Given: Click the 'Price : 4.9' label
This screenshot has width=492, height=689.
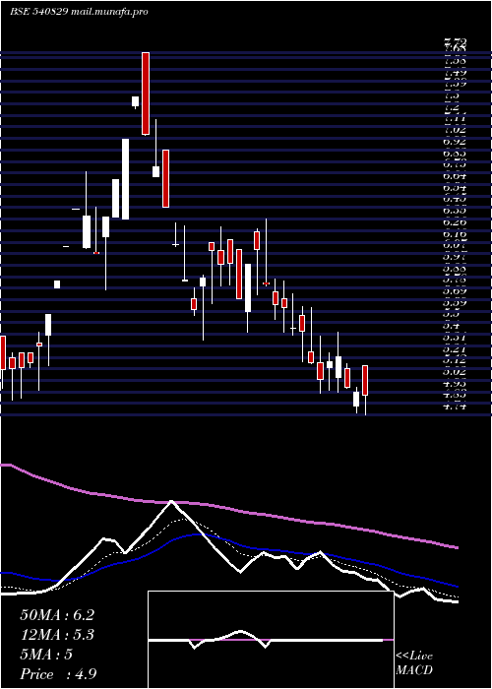Looking at the screenshot, I should (58, 674).
